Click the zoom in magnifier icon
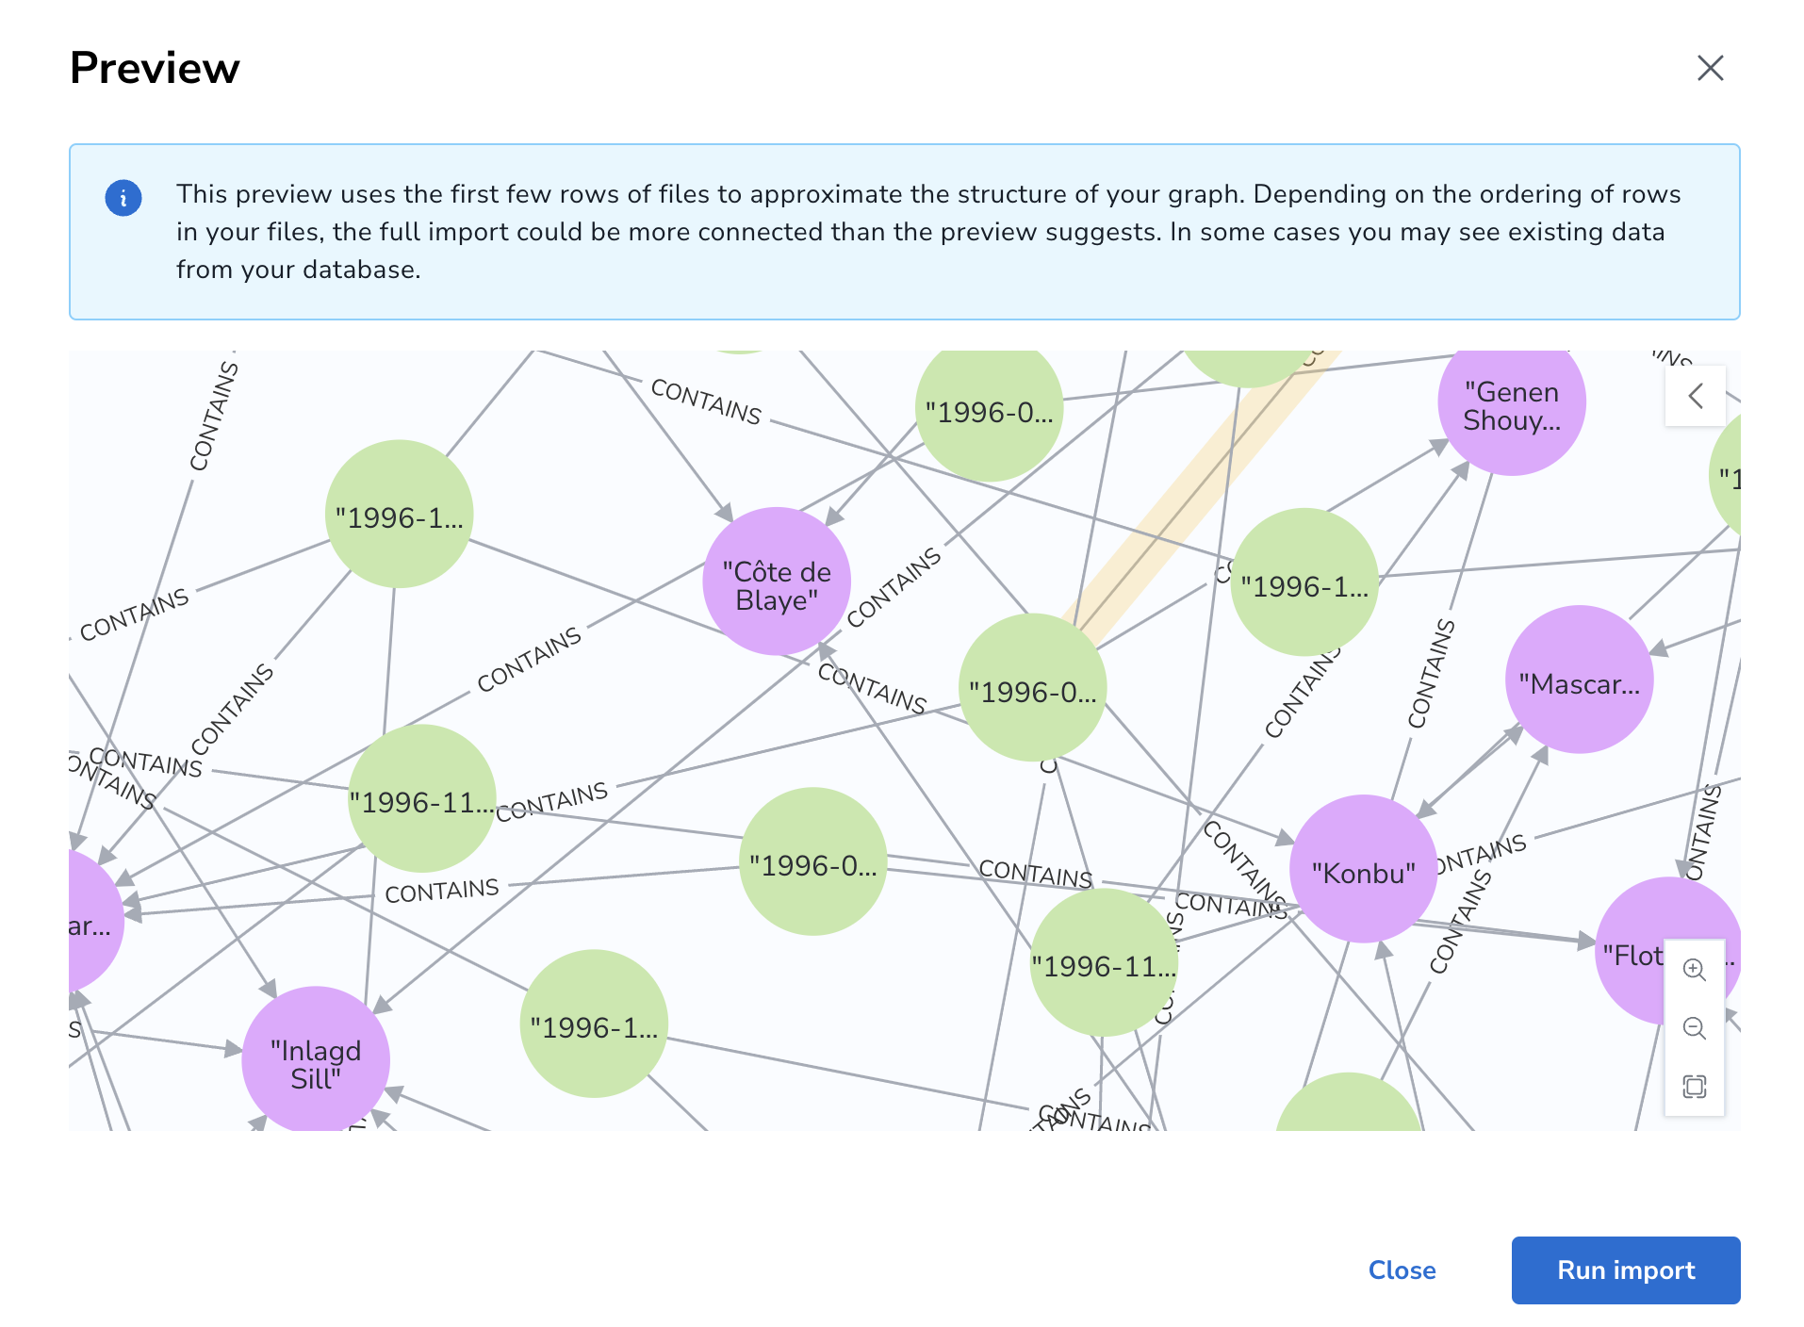This screenshot has height=1327, width=1804. (1694, 969)
